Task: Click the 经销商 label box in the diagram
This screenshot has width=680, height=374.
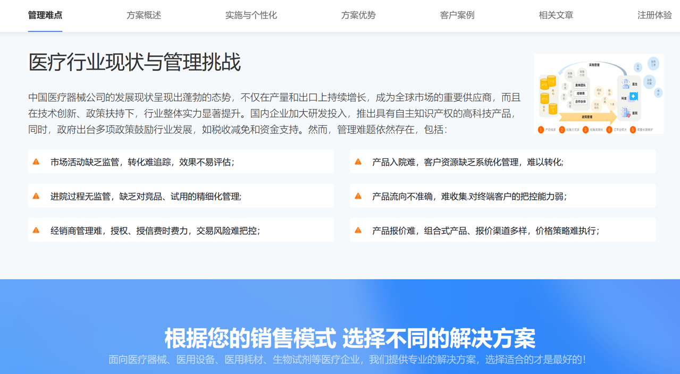Action: (x=580, y=93)
